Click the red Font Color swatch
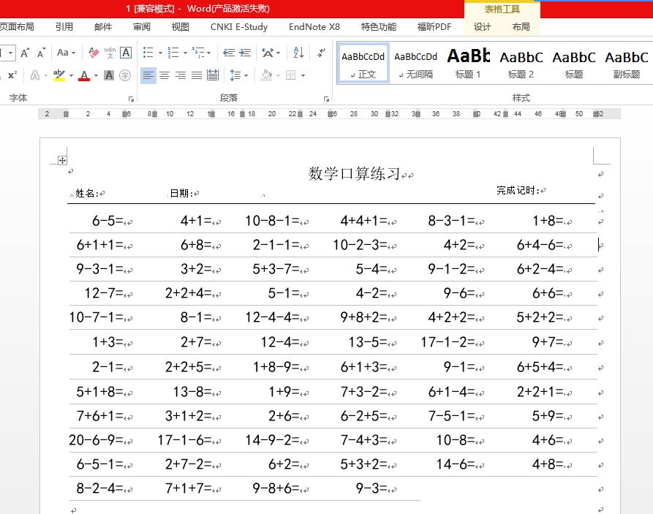The width and height of the screenshot is (653, 514). [x=83, y=75]
